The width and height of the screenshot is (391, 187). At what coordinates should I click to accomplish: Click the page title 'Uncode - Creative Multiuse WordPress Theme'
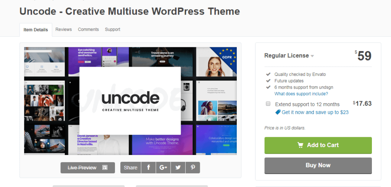tap(130, 11)
